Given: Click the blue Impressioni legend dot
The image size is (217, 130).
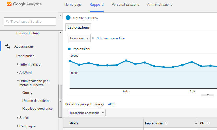Looking at the screenshot, I should [69, 49].
